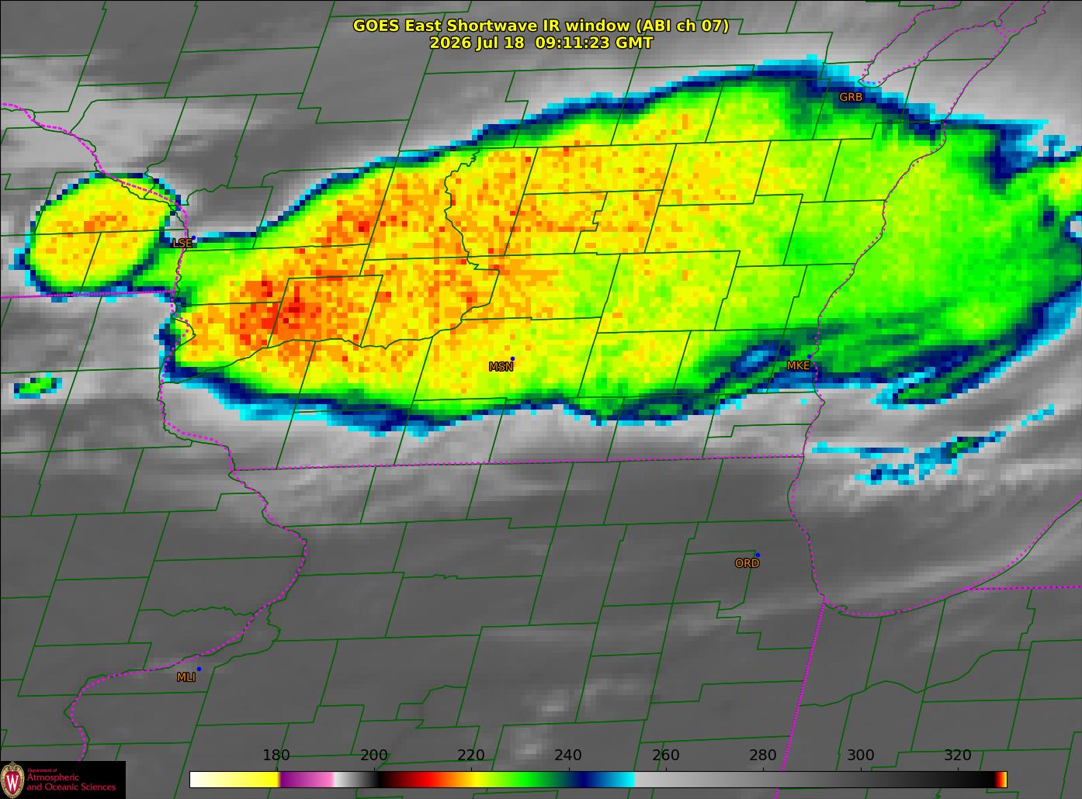This screenshot has width=1082, height=799.
Task: Click the GOES East Shortwave IR title
Action: pos(541,26)
